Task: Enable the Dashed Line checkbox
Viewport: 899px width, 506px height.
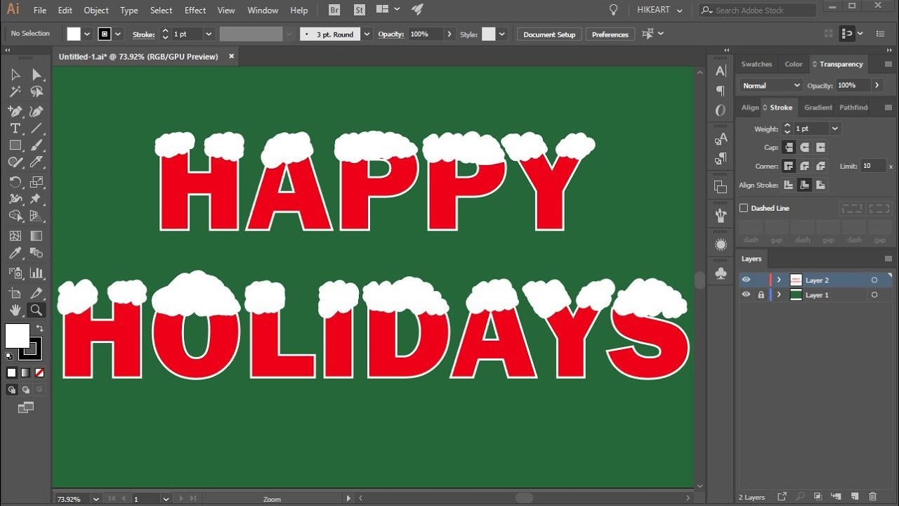Action: coord(744,208)
